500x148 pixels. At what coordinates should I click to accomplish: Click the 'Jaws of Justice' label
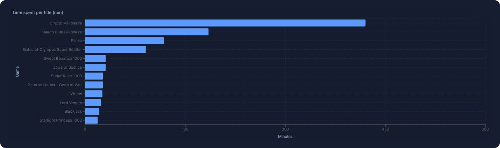(x=68, y=67)
